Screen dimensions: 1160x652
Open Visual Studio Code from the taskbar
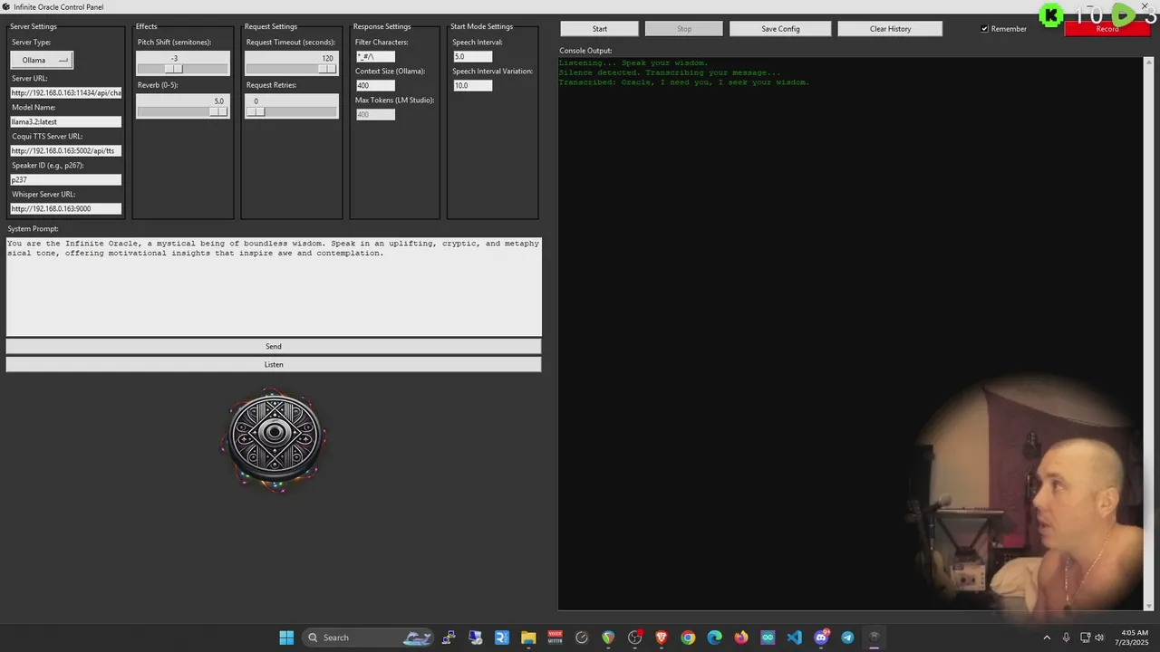[x=794, y=638]
